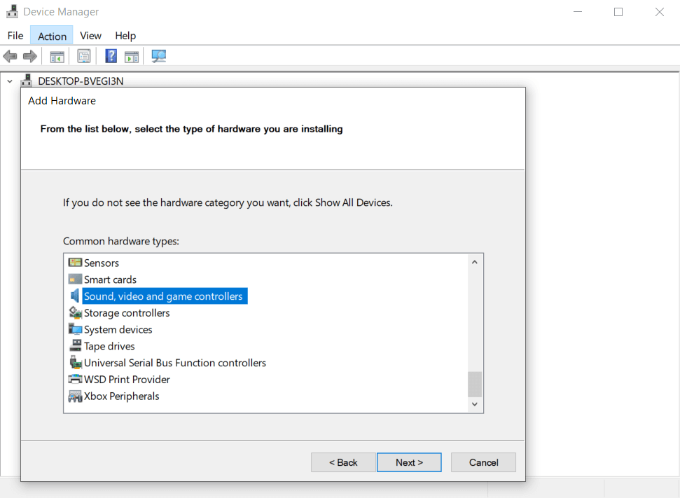The height and width of the screenshot is (498, 680).
Task: Select Xbox Peripherals entry
Action: [x=121, y=396]
